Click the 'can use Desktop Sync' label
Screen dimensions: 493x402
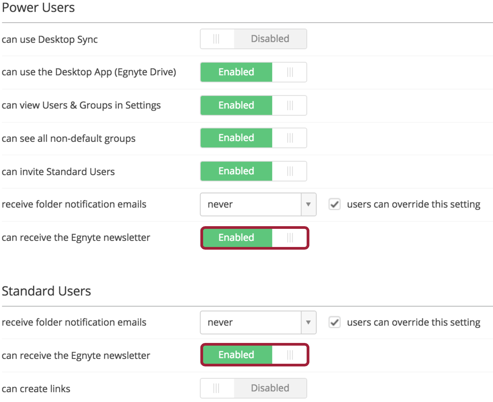(x=50, y=40)
